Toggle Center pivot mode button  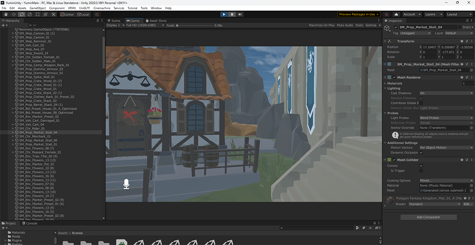(x=67, y=14)
